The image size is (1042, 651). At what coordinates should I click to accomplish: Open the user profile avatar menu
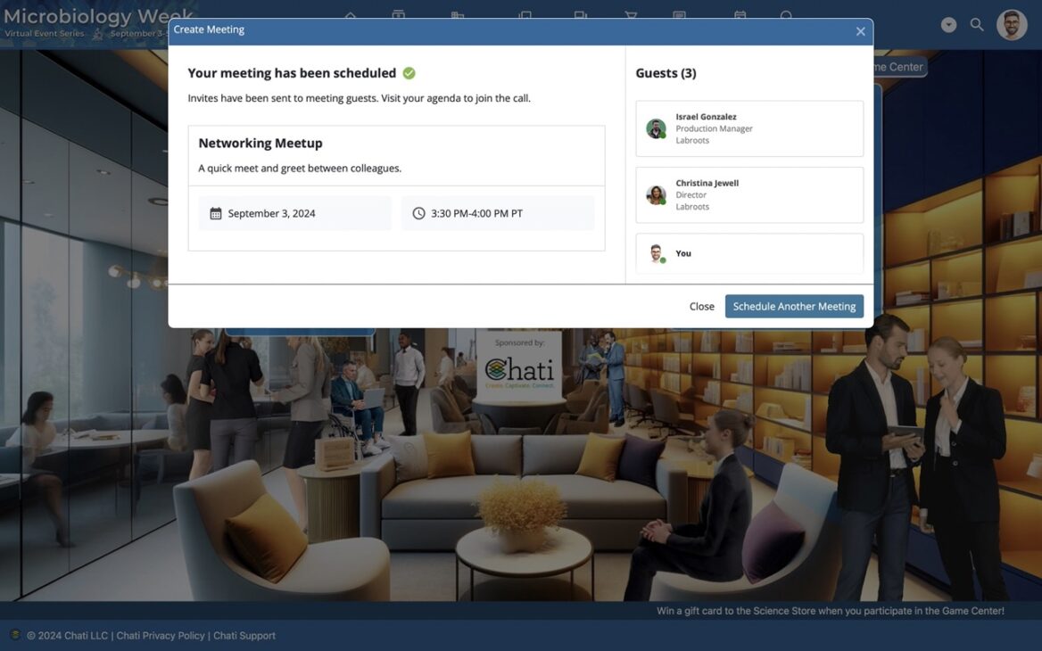[1012, 25]
